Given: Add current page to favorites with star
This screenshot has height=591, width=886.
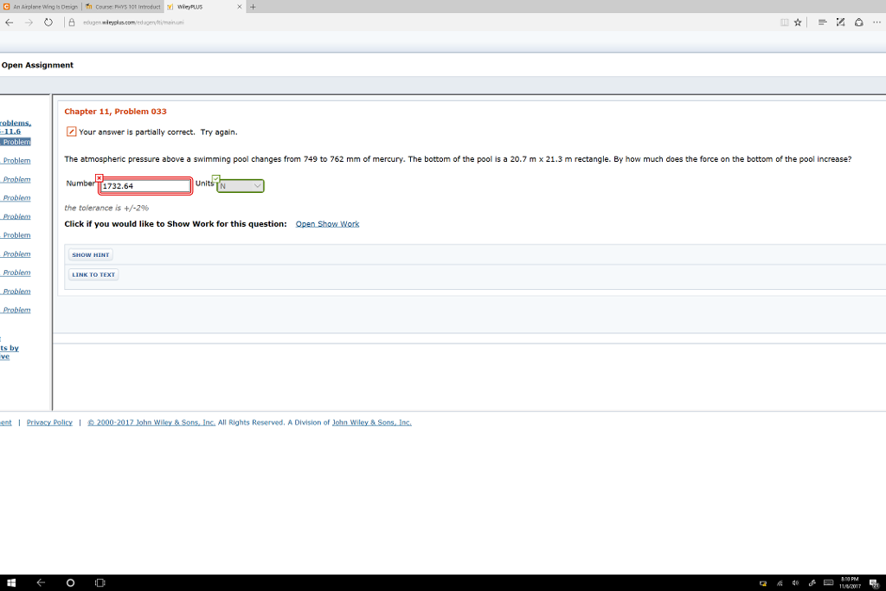Looking at the screenshot, I should tap(798, 22).
